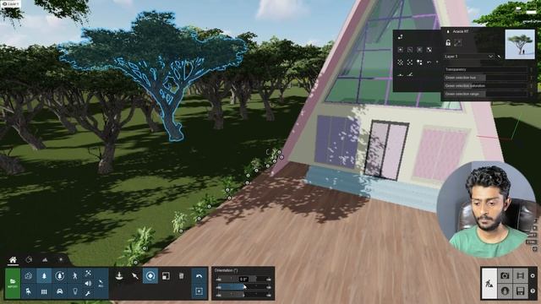
Task: Click the Acacia RT tree thumbnail
Action: 520,44
